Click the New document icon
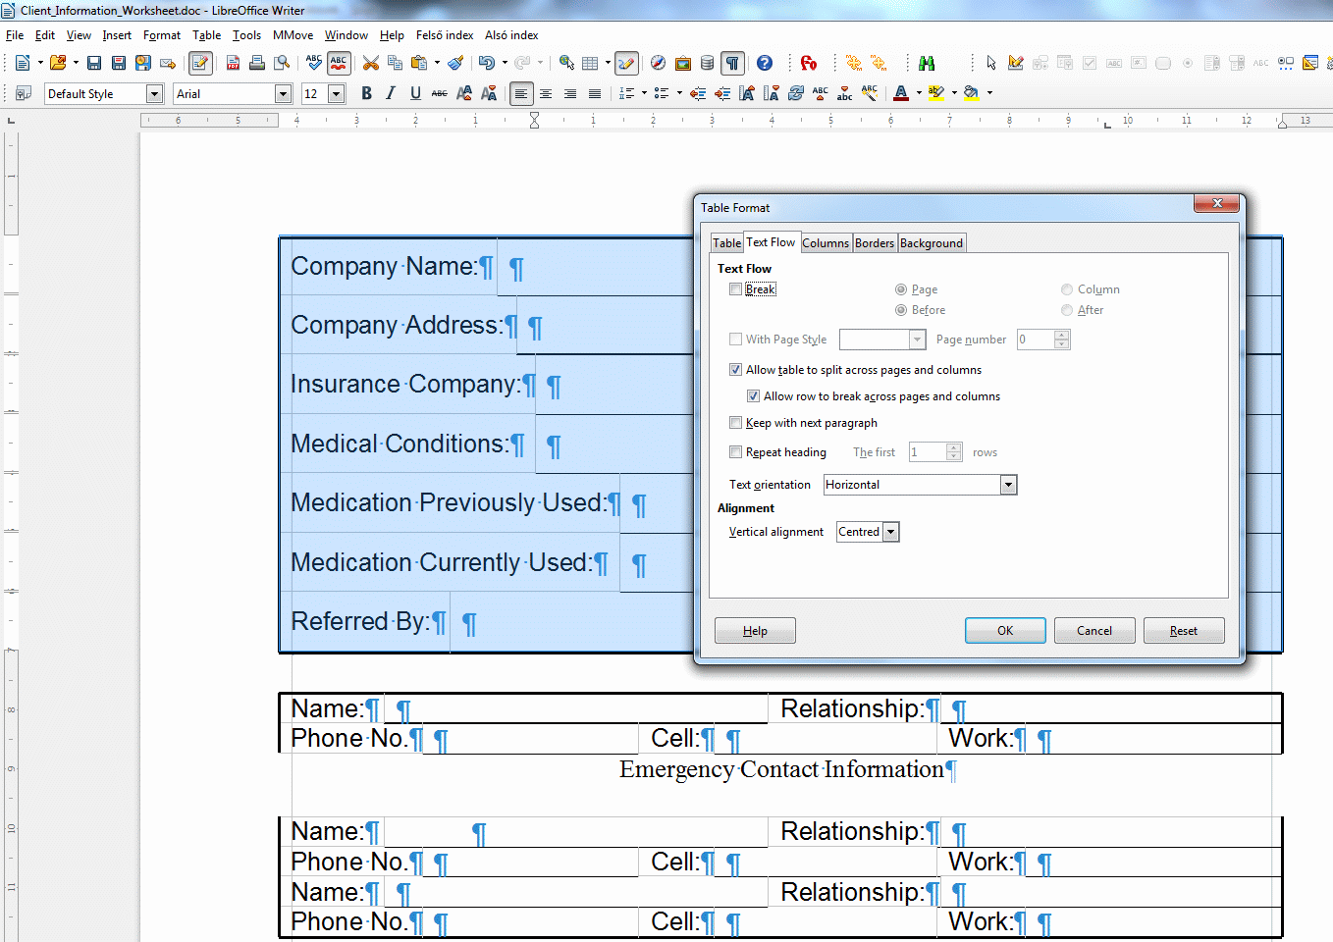 (x=23, y=63)
